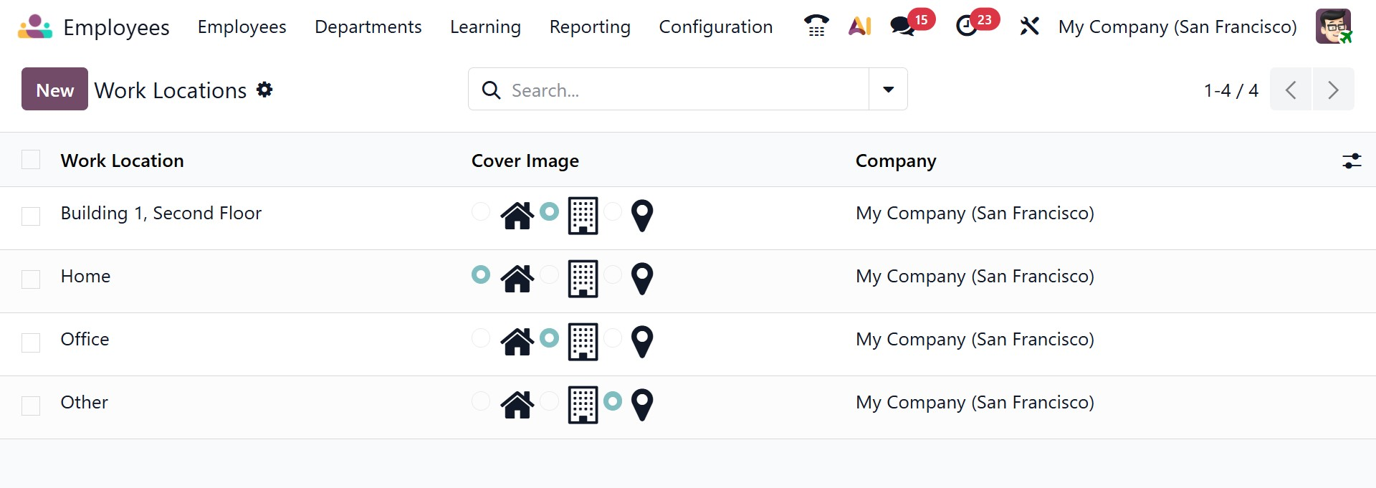Open the company switcher dropdown
The height and width of the screenshot is (488, 1376).
1177,27
